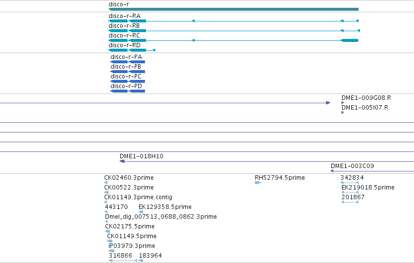The image size is (414, 263).
Task: Select the disco-r-PB protein label
Action: [126, 67]
